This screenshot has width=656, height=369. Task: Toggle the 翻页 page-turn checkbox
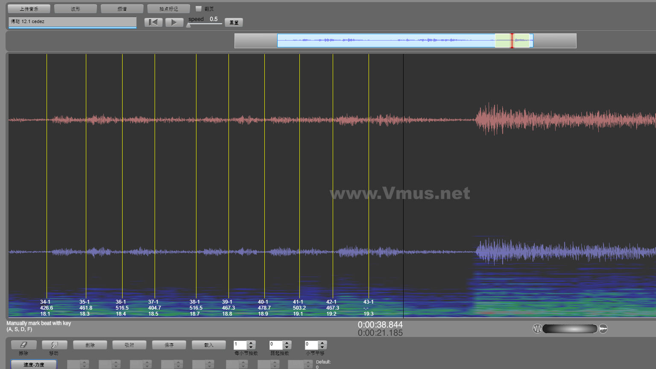tap(199, 9)
